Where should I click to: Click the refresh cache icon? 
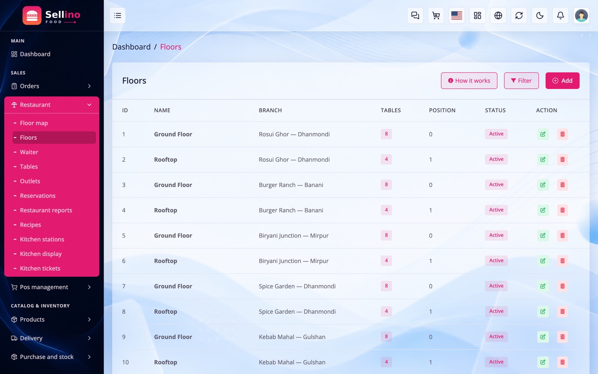click(x=519, y=15)
